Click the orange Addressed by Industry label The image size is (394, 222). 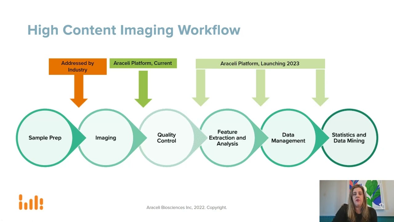click(x=78, y=67)
